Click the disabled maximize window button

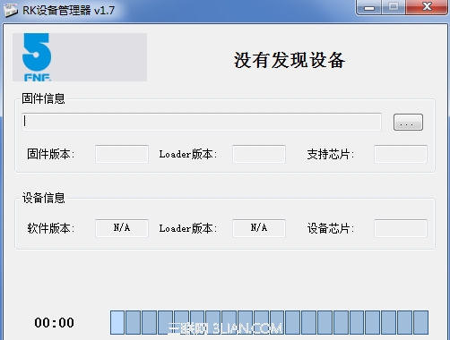(394, 7)
